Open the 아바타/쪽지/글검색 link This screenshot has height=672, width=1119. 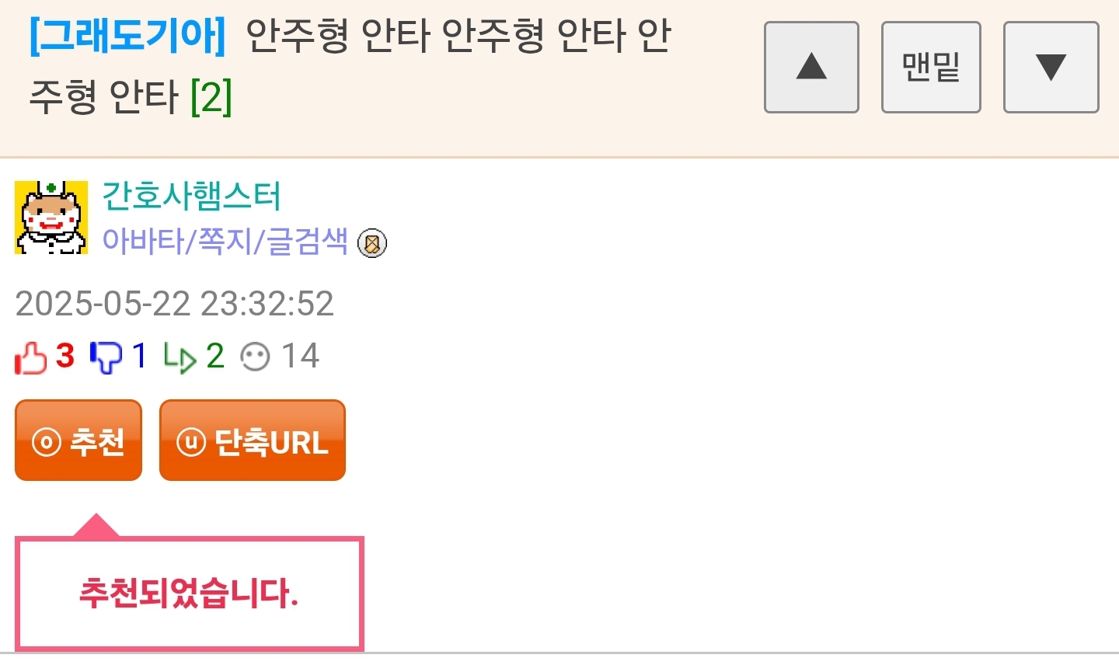225,242
